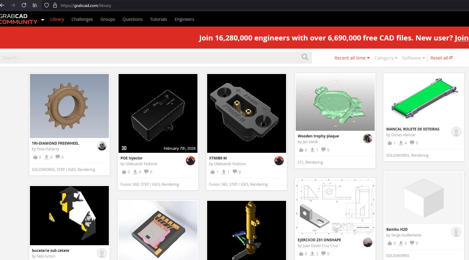The image size is (469, 260).
Task: Click the comment icon on TRI-DIAMOND FREEWHEEL card
Action: (58, 157)
